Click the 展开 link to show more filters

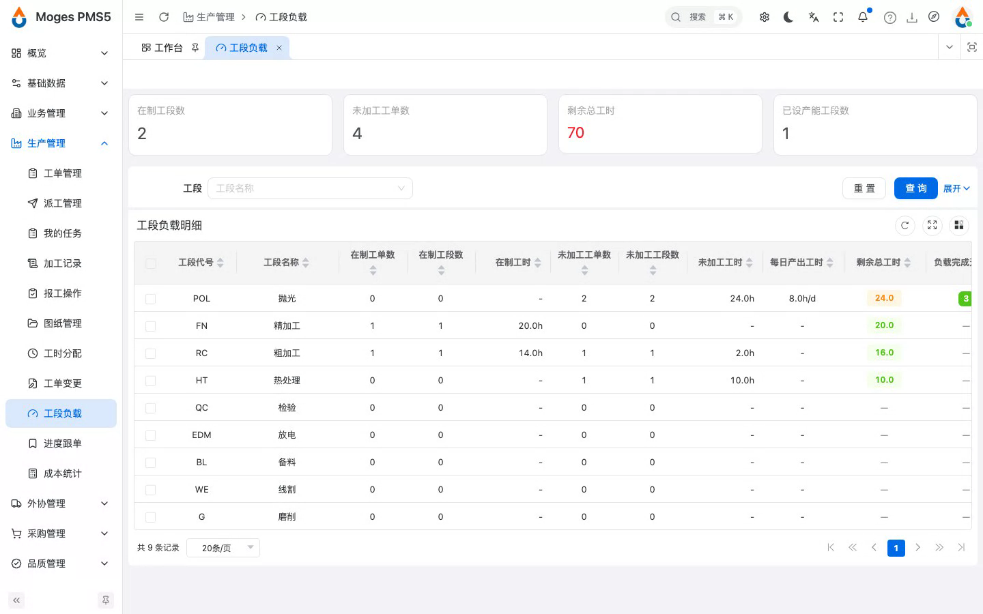pos(956,188)
